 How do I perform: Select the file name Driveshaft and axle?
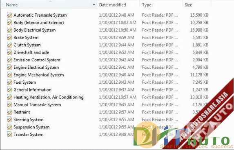point(31,52)
